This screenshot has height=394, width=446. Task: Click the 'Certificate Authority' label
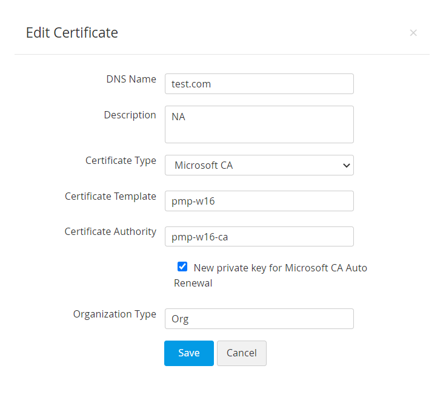click(x=110, y=232)
